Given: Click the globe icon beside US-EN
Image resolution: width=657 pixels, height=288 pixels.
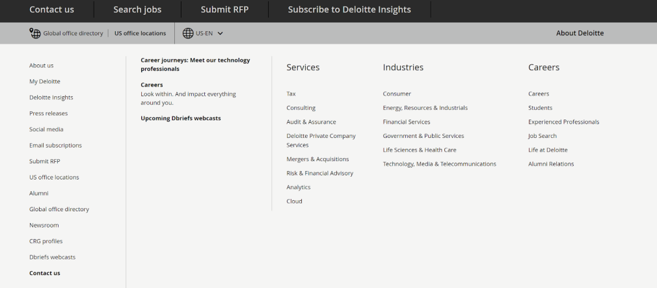Looking at the screenshot, I should click(x=188, y=33).
